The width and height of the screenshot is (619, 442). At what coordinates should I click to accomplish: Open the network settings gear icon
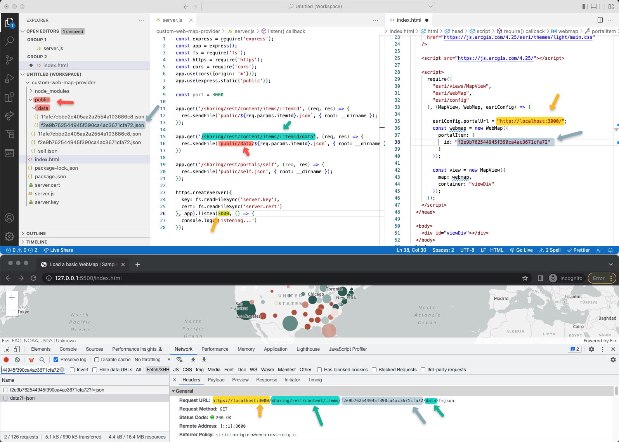(x=613, y=360)
